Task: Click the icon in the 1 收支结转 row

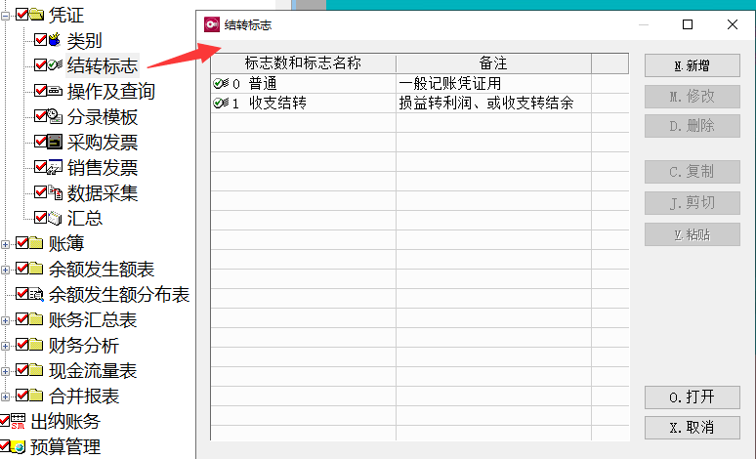Action: pyautogui.click(x=221, y=103)
